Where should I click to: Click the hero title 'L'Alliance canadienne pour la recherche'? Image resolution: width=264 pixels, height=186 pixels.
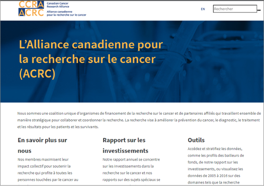[x=91, y=59]
